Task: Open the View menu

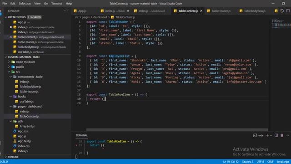Action: tap(37, 4)
